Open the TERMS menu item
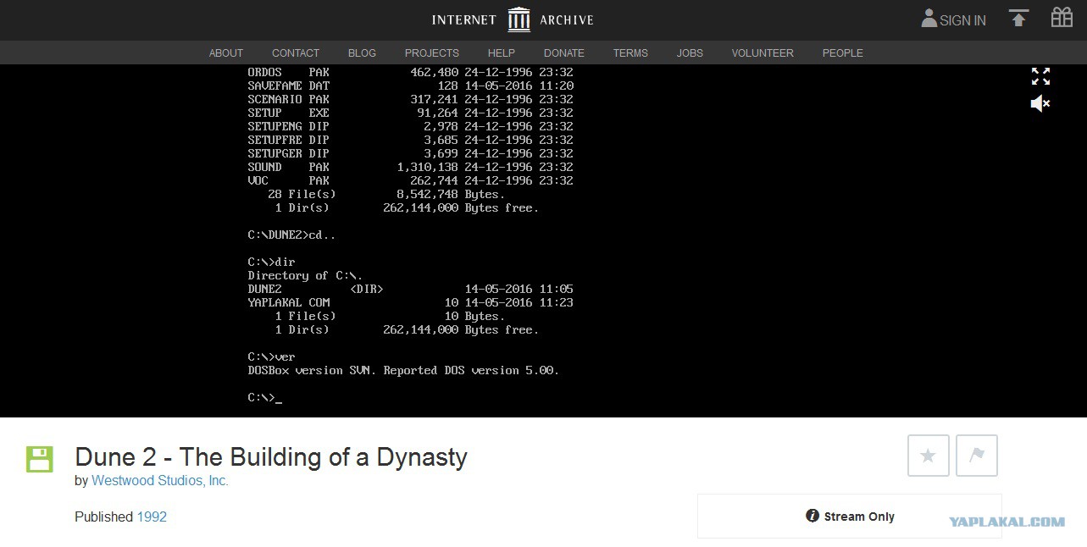This screenshot has height=547, width=1087. [x=630, y=52]
